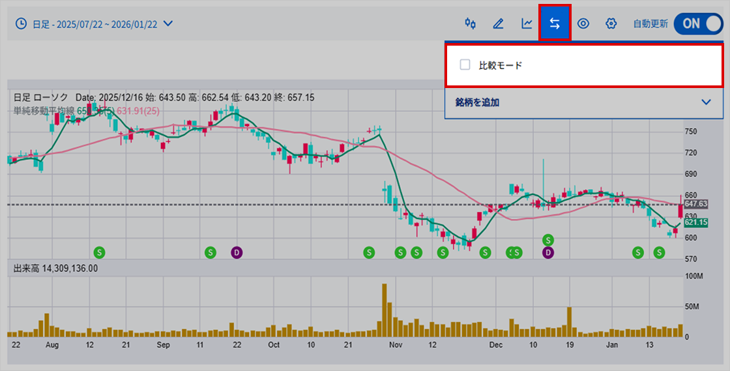730x371 pixels.
Task: Click the candlestick chart type icon
Action: pyautogui.click(x=470, y=24)
